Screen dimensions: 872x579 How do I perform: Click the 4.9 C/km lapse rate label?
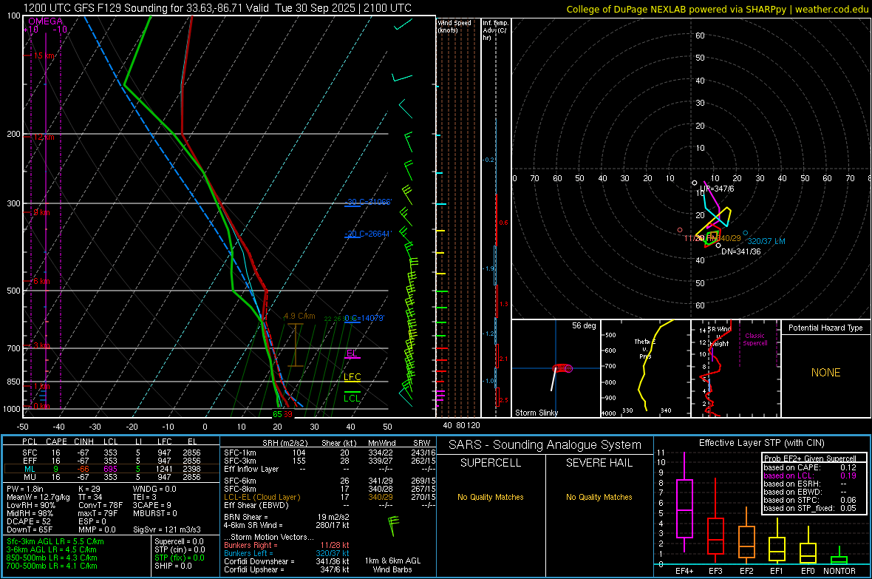[299, 316]
